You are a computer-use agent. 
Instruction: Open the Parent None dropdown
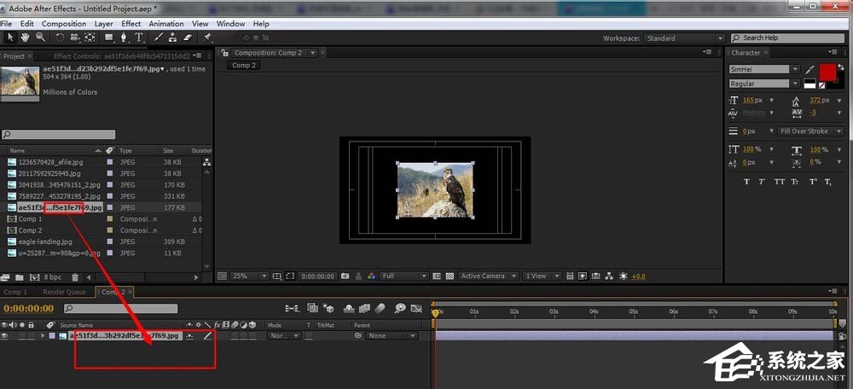tap(391, 336)
